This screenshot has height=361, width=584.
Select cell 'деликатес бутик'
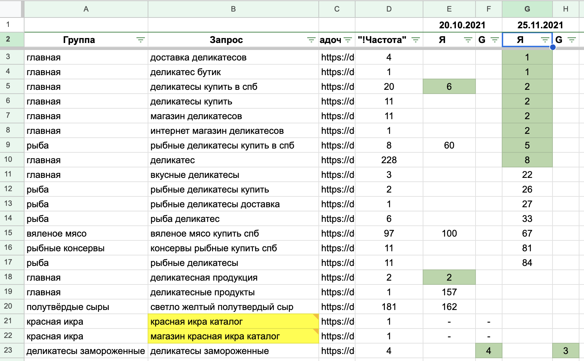[233, 72]
